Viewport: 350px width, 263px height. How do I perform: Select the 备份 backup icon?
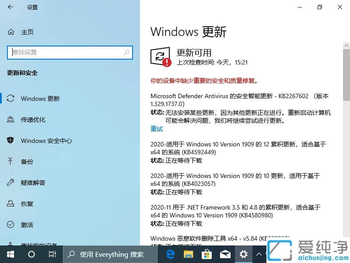click(x=10, y=162)
